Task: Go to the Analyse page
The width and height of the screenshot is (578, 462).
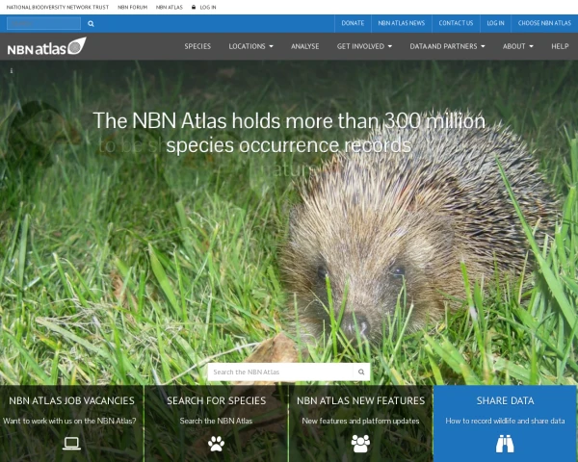Action: click(x=304, y=46)
